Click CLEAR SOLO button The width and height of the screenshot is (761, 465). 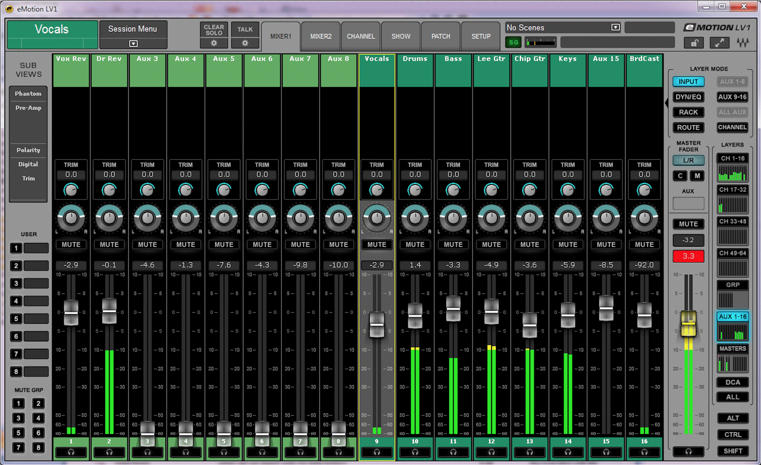pos(214,30)
